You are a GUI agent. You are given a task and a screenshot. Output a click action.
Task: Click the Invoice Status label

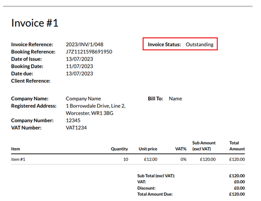click(164, 44)
